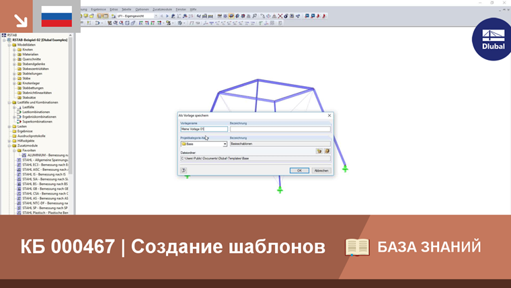Select STAHL SP module entry

click(x=45, y=208)
